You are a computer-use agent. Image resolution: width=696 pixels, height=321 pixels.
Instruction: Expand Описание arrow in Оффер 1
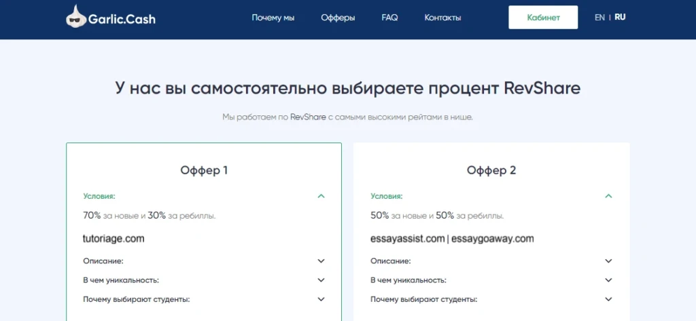pyautogui.click(x=321, y=261)
